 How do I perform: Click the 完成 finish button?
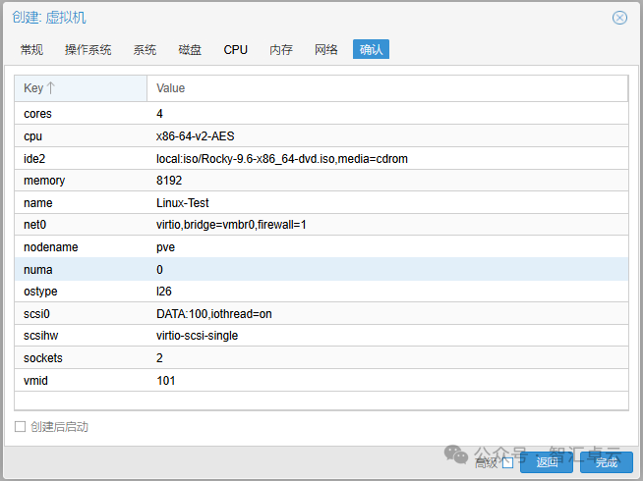point(606,462)
